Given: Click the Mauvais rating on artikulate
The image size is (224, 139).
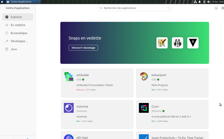Looking at the screenshot, I should tap(80, 90).
